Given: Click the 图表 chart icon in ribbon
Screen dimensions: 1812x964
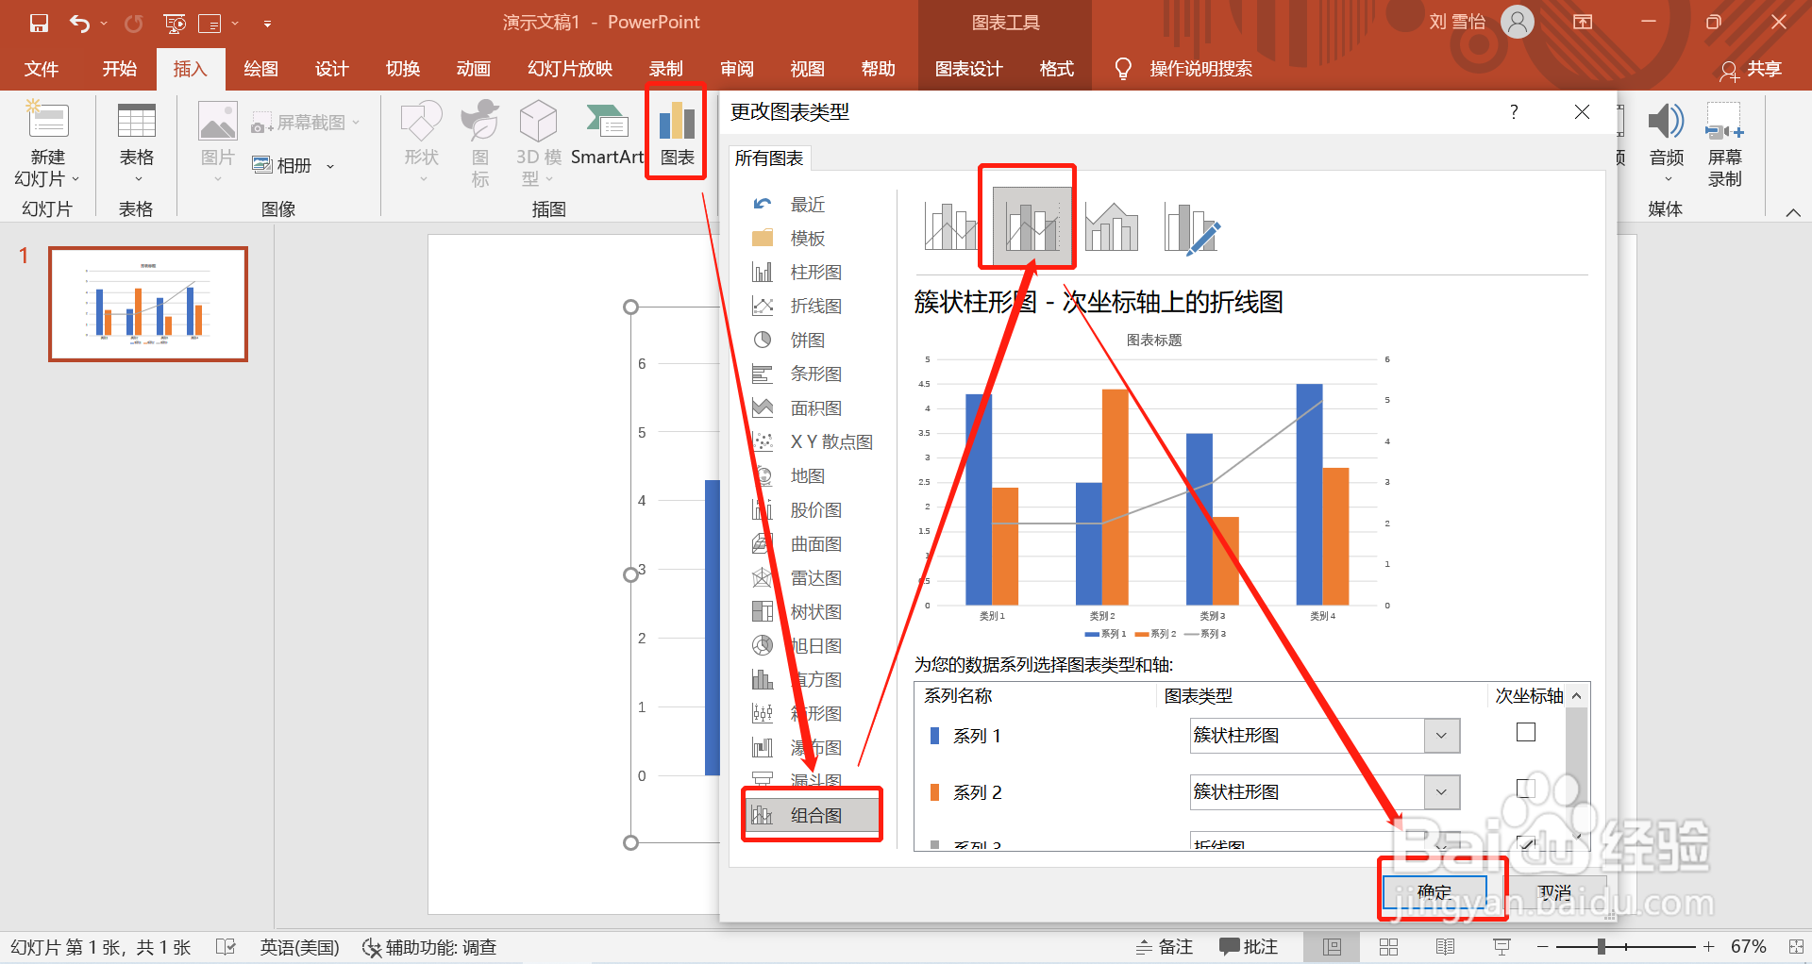Looking at the screenshot, I should (x=677, y=123).
